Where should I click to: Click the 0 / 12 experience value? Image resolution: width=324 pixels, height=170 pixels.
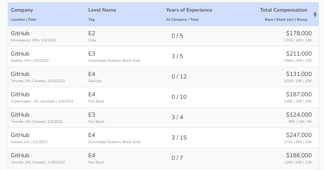[x=179, y=76]
